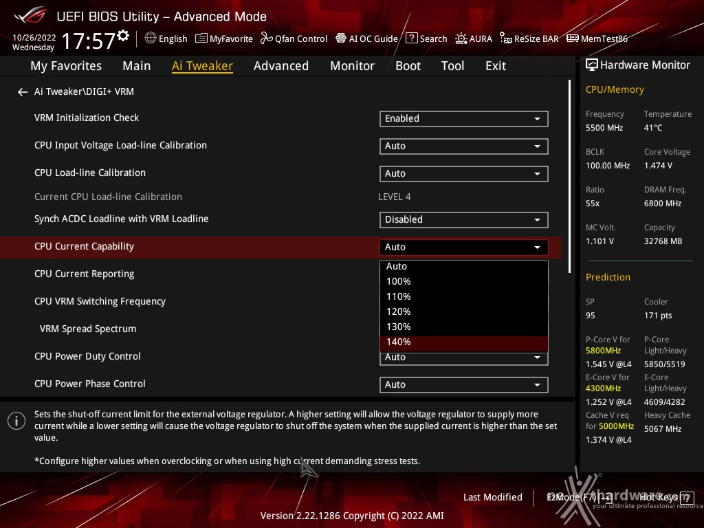704x528 pixels.
Task: Click the Search question mark icon
Action: tap(411, 38)
